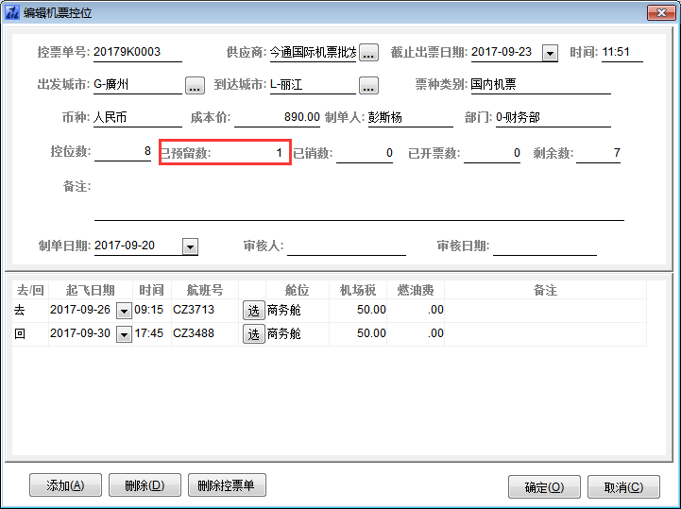The width and height of the screenshot is (681, 509).
Task: Click the 舱位 column header
Action: coord(298,290)
